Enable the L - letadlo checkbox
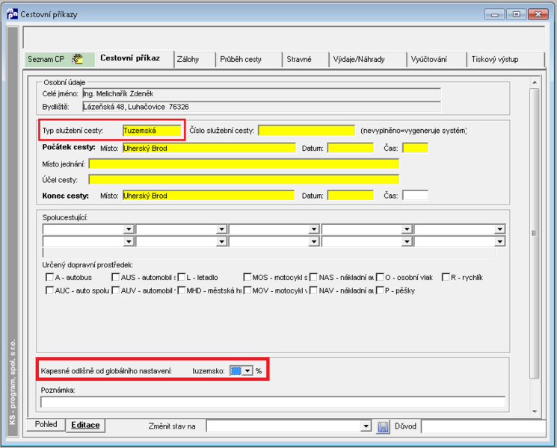The height and width of the screenshot is (448, 557). 182,277
